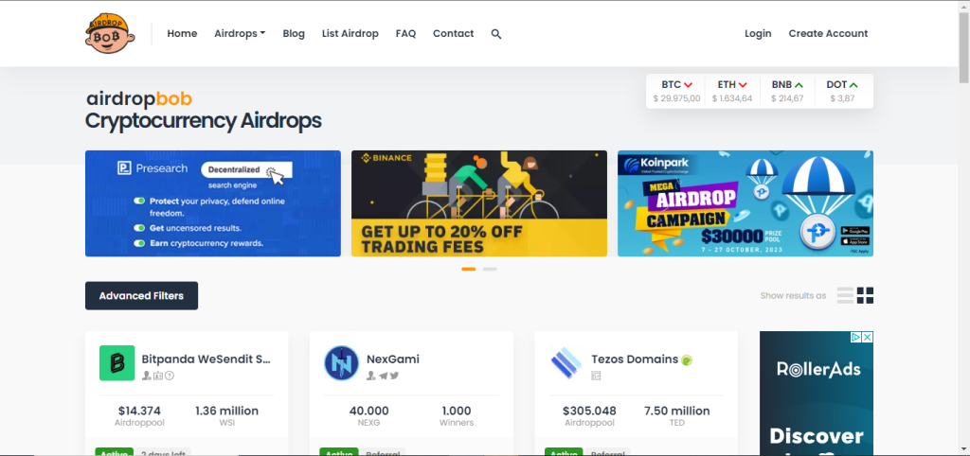The image size is (970, 456).
Task: Click Twitter icon under NexGami
Action: click(x=394, y=376)
